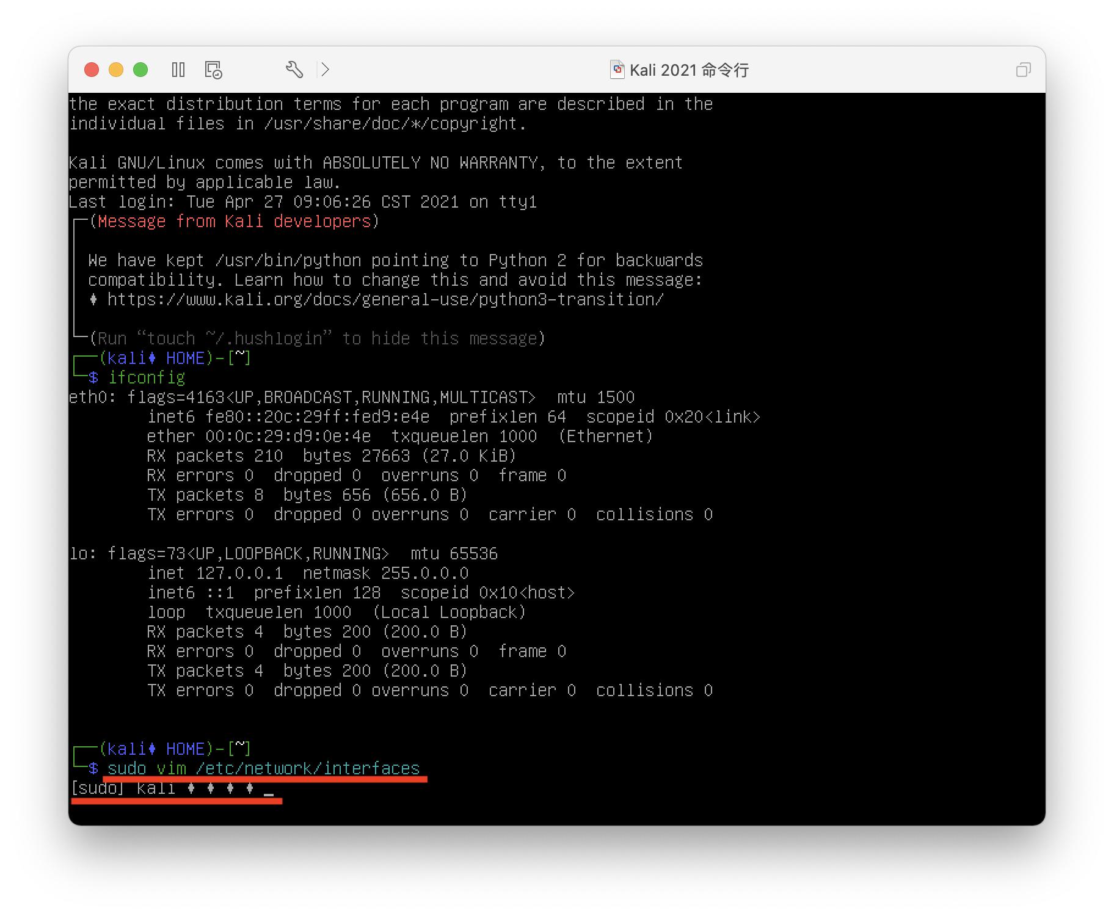The height and width of the screenshot is (916, 1114).
Task: Click the 'eth0: flags=4163' line
Action: point(352,397)
